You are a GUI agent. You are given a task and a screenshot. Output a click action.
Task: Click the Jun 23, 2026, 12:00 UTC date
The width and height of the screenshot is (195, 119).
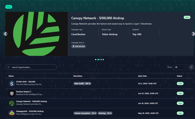point(148,93)
